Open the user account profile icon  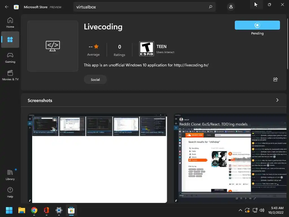(x=231, y=7)
